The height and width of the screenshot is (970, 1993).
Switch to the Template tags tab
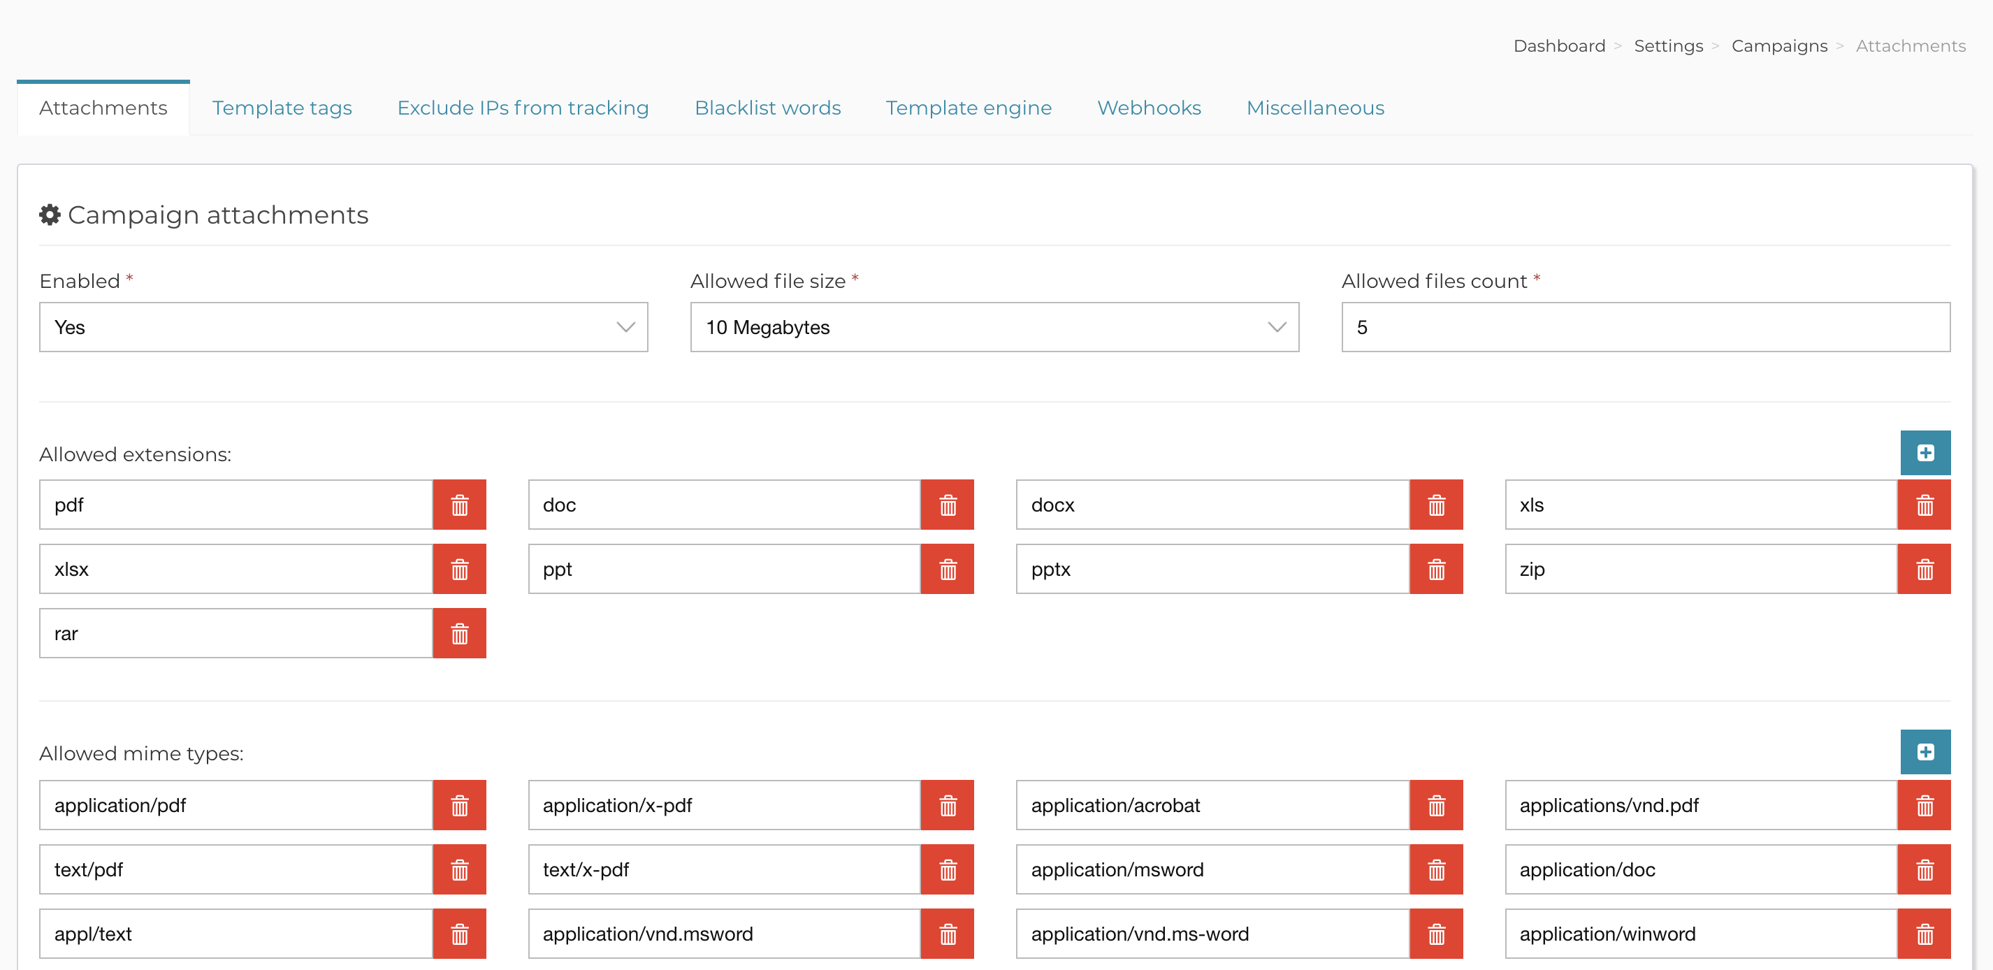pos(282,108)
